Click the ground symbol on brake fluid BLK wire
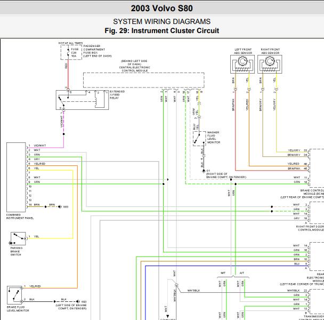324x320 pixels. pos(78,301)
